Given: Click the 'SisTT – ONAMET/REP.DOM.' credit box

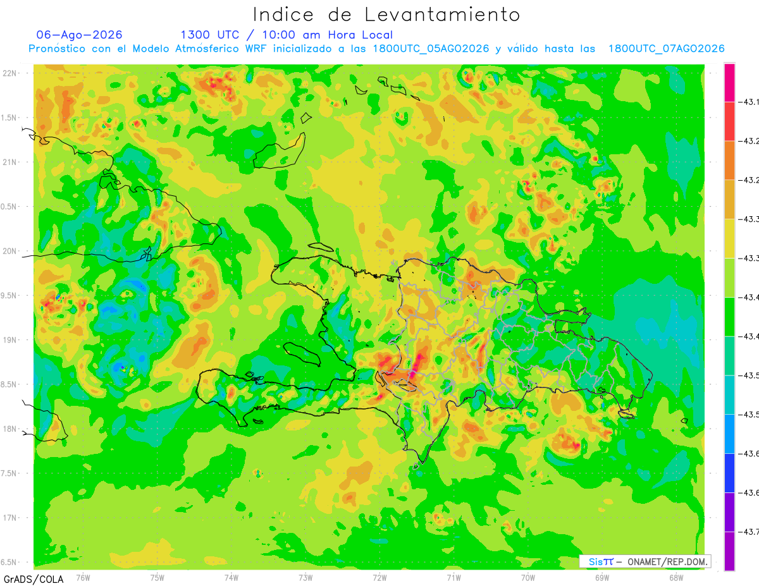Looking at the screenshot, I should [x=645, y=561].
